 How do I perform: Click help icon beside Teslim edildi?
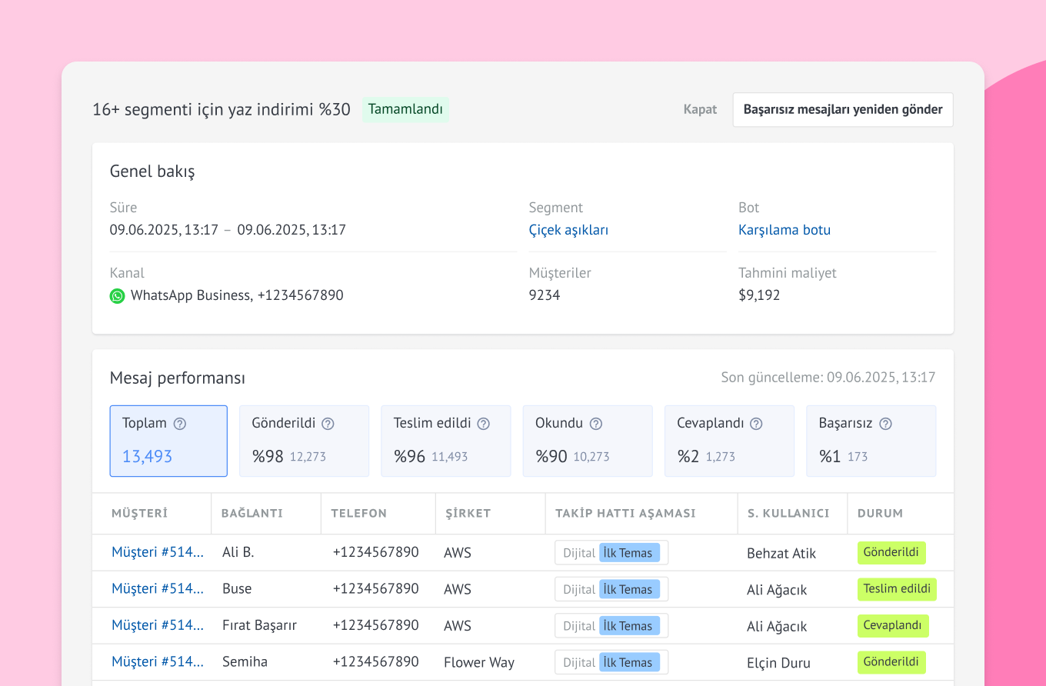tap(483, 424)
